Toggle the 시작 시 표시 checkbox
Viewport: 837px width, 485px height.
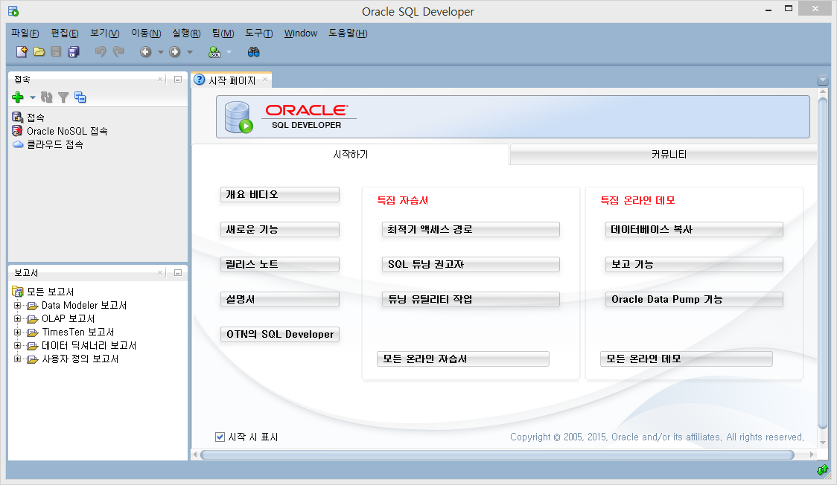point(220,437)
